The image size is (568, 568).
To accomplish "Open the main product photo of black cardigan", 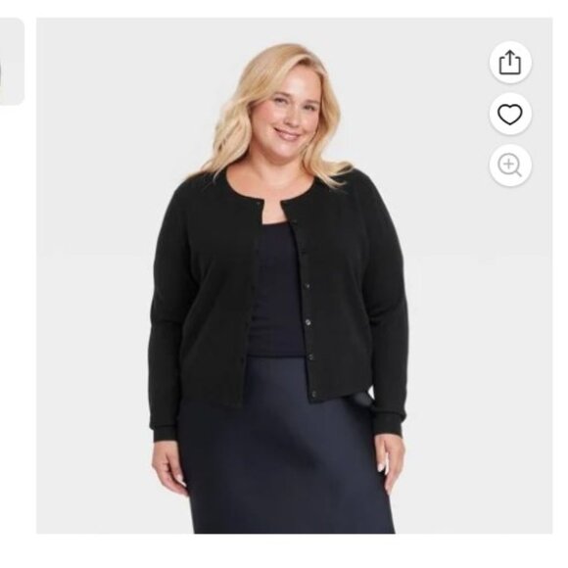I will 294,275.
